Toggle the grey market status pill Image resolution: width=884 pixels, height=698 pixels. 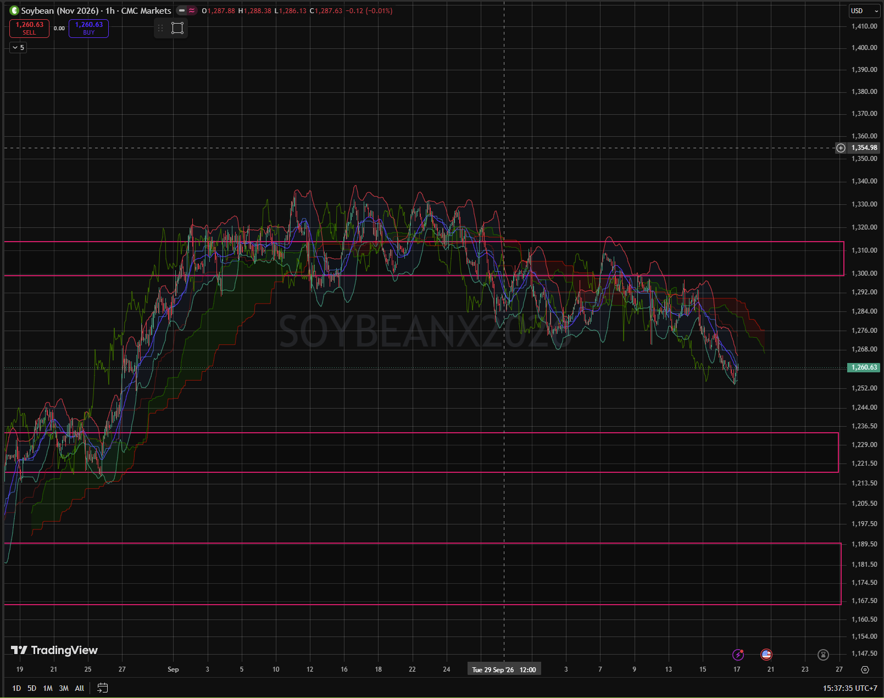(x=182, y=10)
